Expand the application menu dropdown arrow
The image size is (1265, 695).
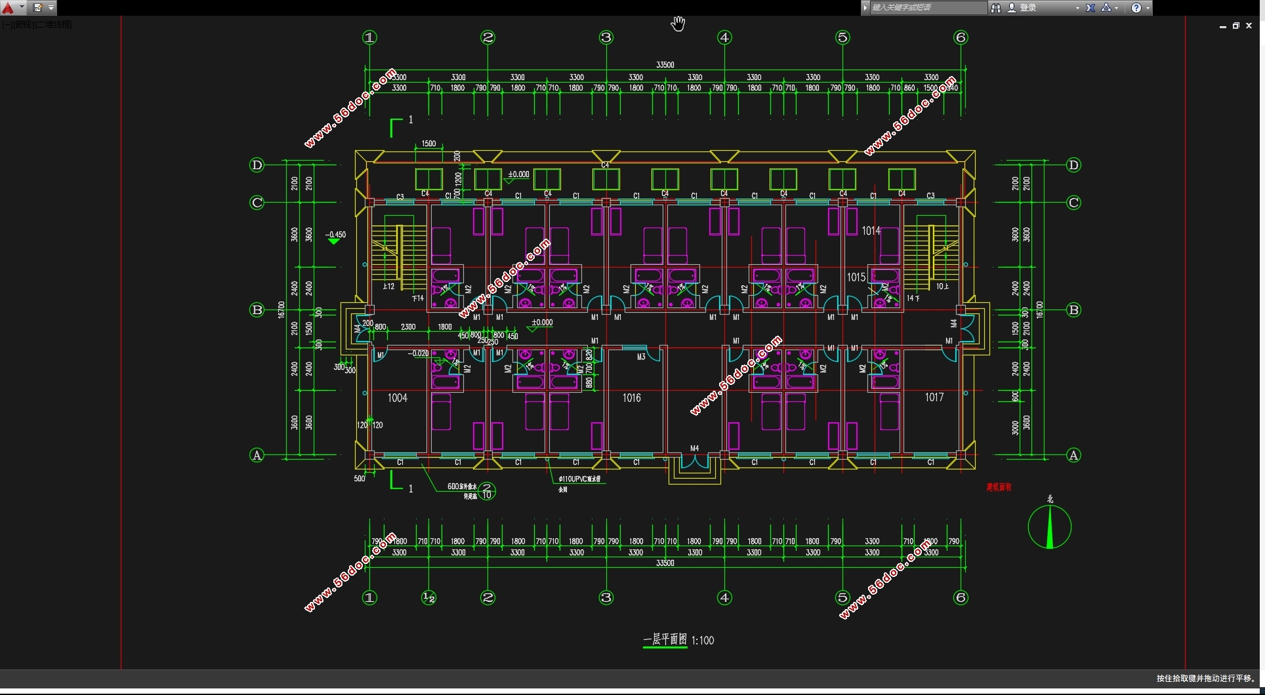[22, 8]
